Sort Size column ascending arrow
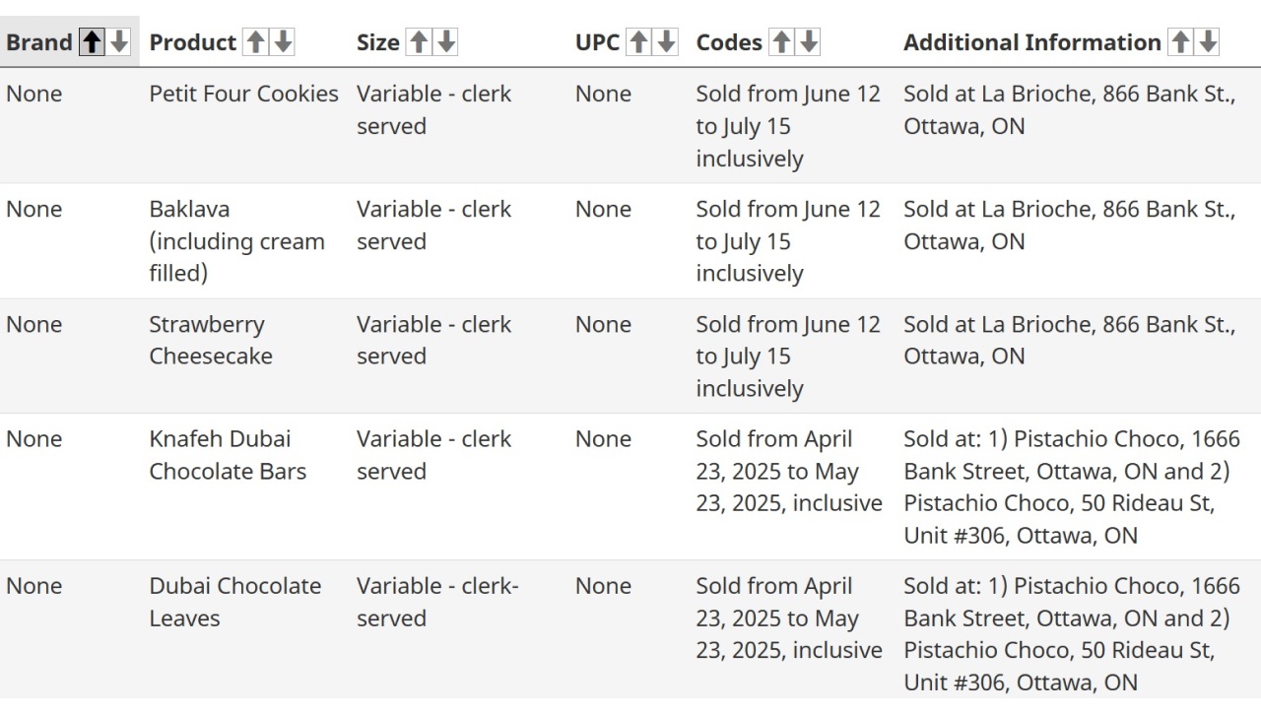This screenshot has height=714, width=1261. 419,42
